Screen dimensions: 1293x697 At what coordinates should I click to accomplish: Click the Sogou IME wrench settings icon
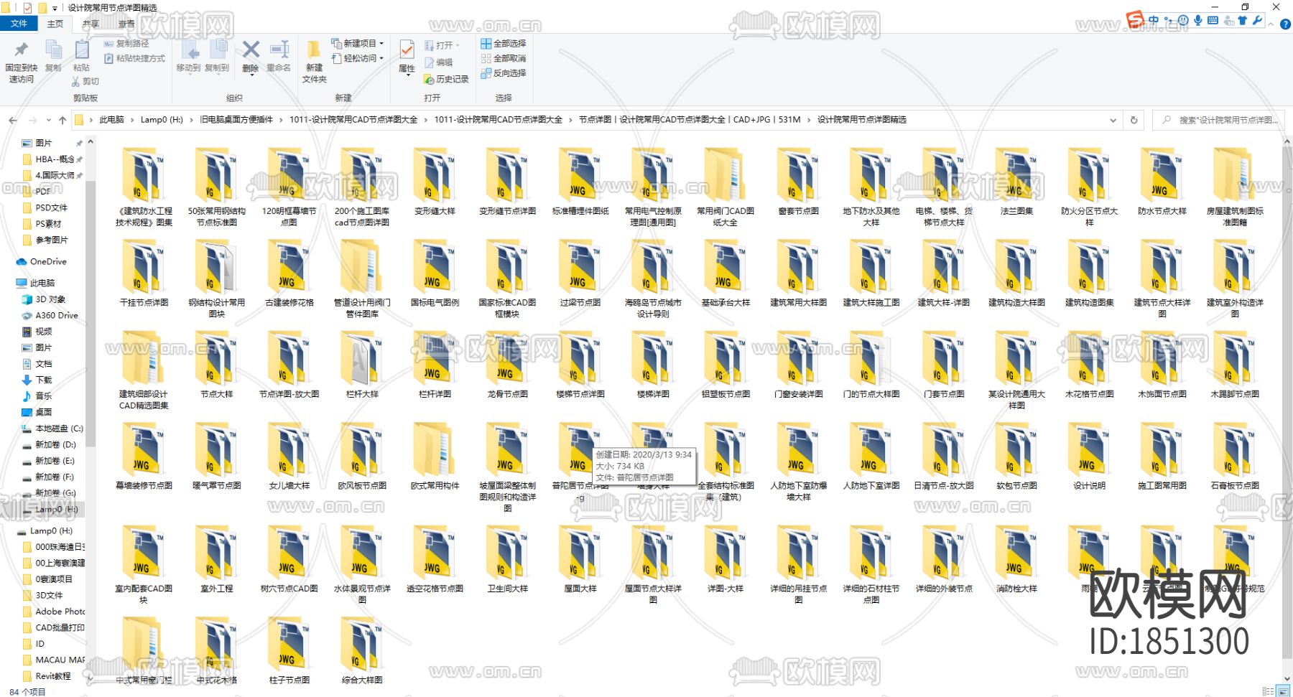[1257, 20]
